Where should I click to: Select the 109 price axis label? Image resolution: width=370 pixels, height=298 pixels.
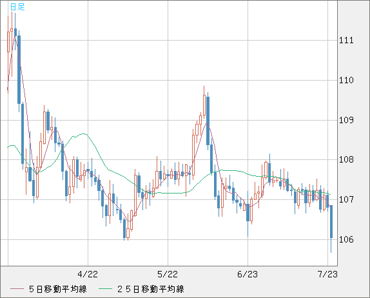346,120
